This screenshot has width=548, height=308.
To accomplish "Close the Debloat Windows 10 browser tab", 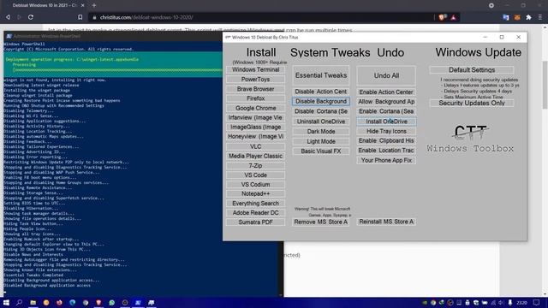I will tap(82, 5).
